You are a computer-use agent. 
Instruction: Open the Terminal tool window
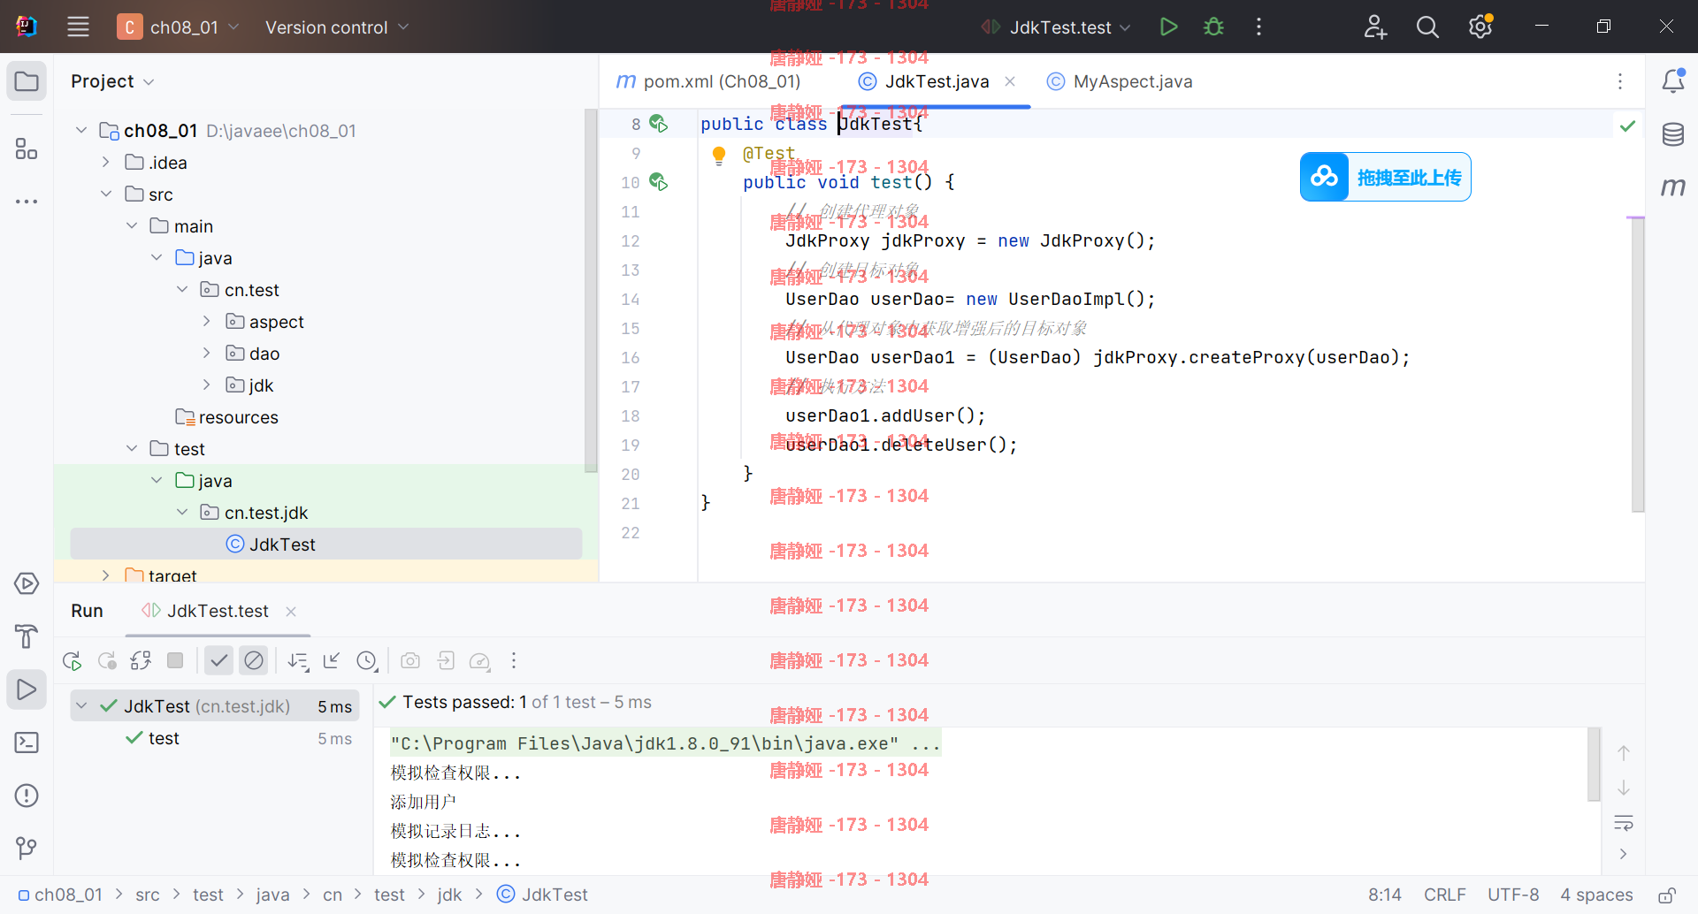click(27, 743)
